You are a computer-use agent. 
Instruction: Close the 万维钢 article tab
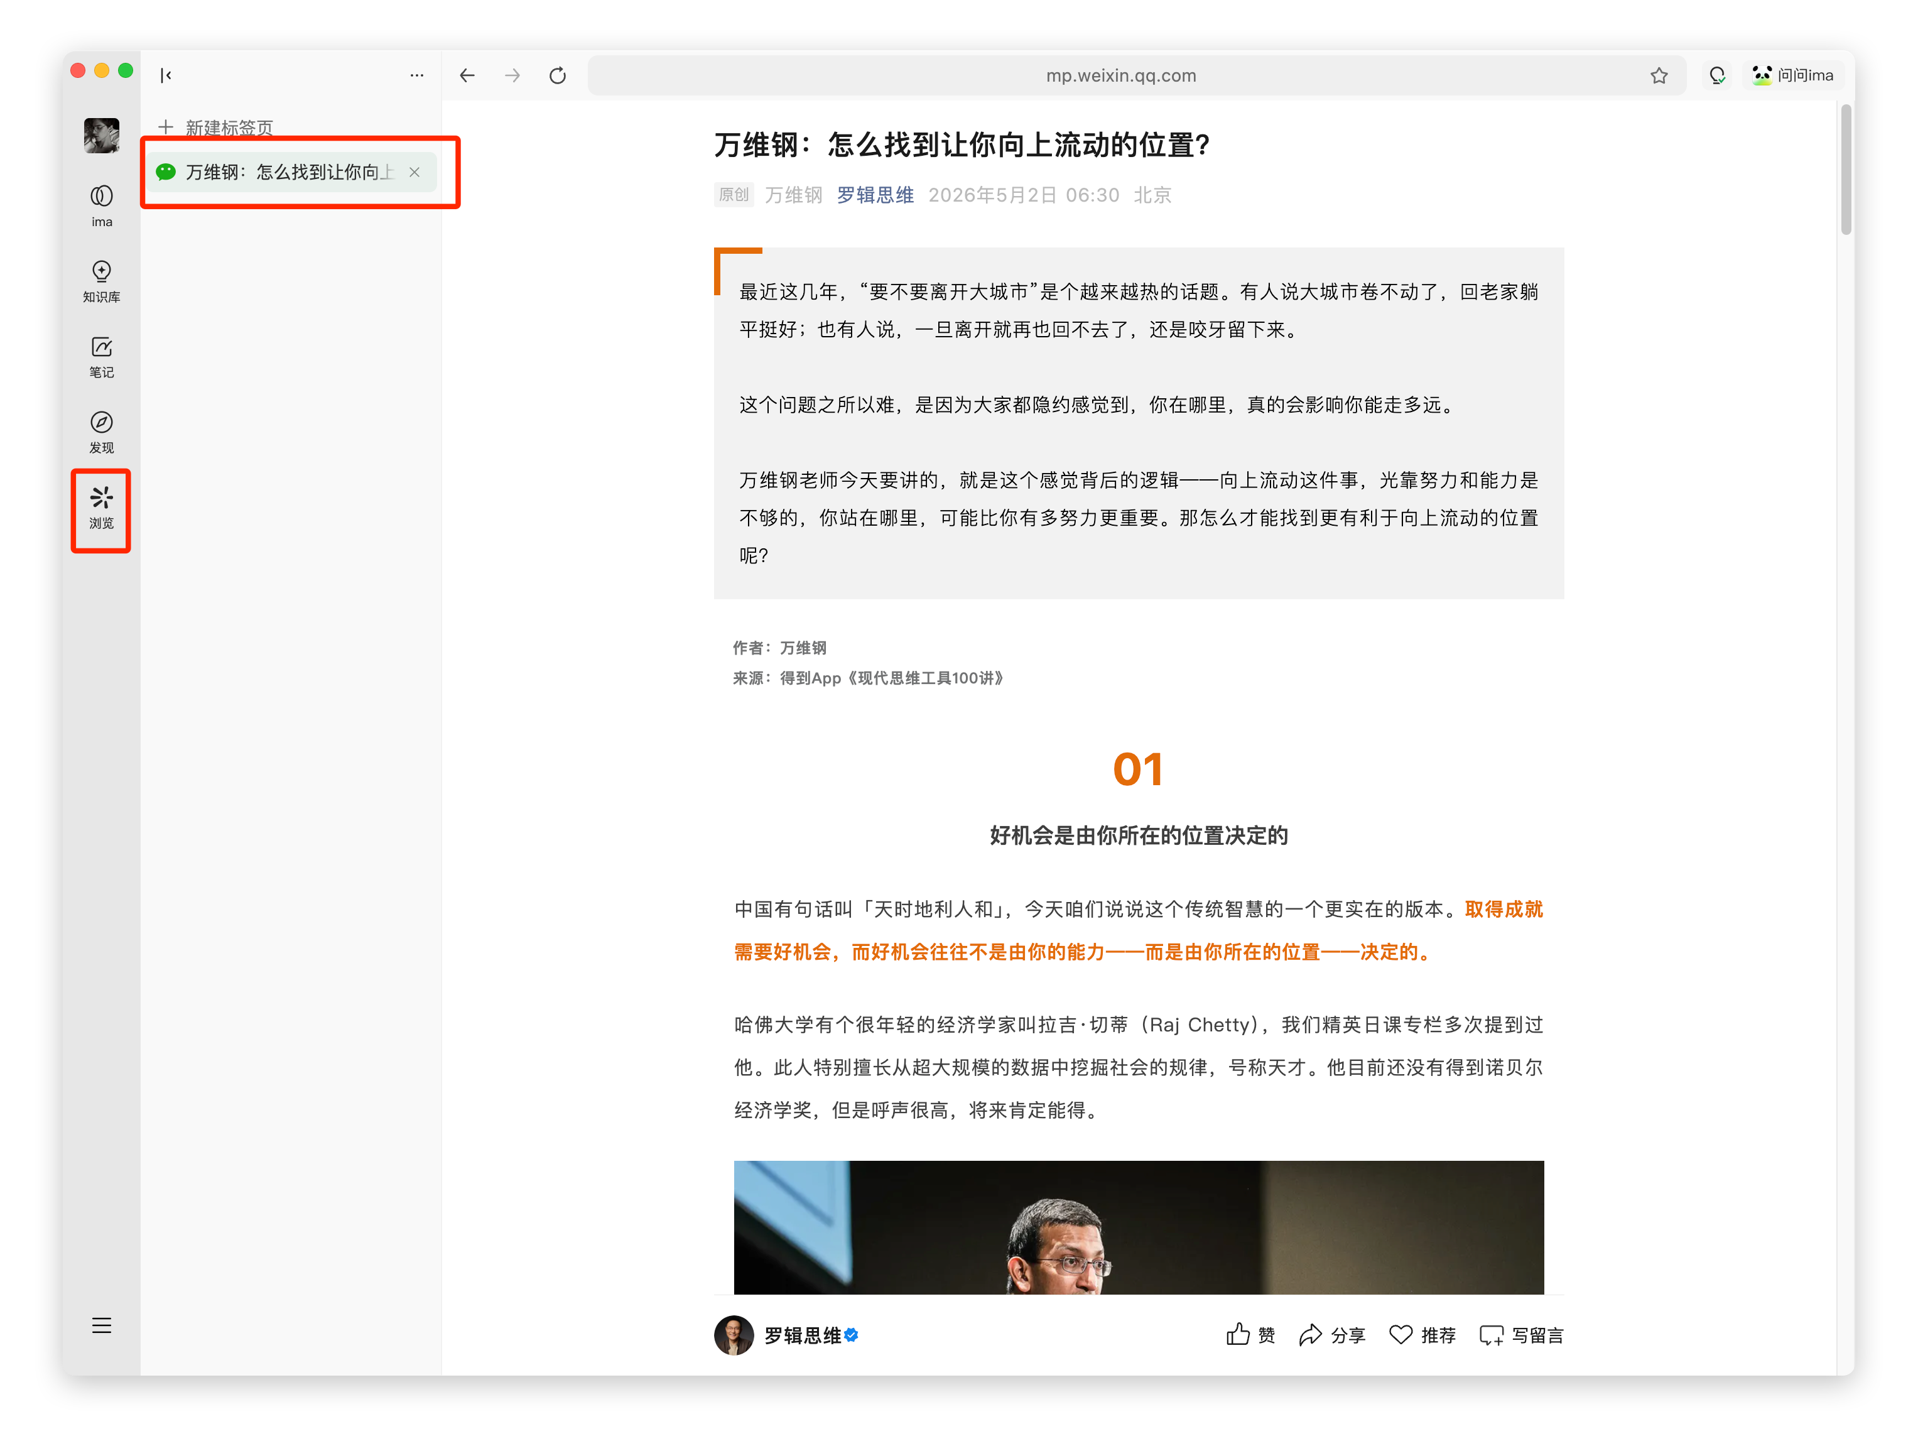414,171
